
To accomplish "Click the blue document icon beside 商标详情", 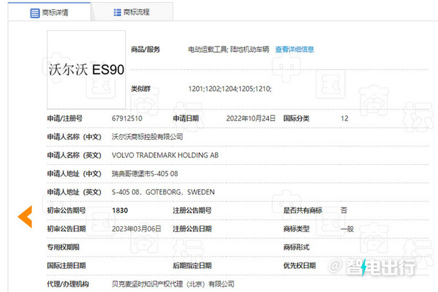I will 35,13.
